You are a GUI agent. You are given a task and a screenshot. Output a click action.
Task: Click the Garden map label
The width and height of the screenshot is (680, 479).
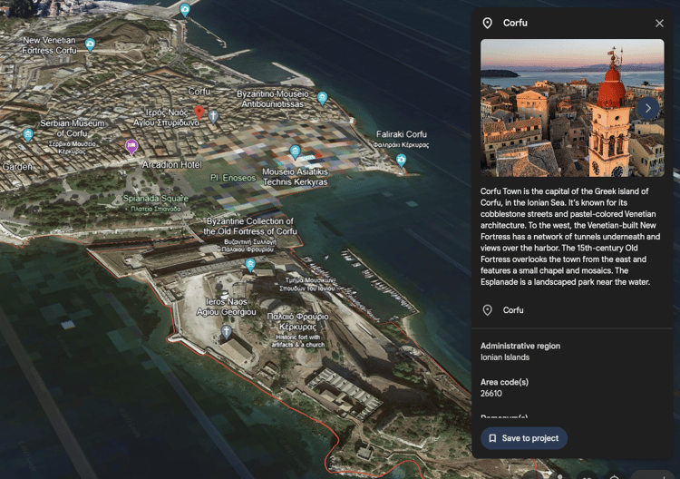[x=17, y=167]
